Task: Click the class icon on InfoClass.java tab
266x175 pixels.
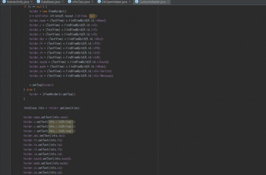Action: pyautogui.click(x=70, y=2)
